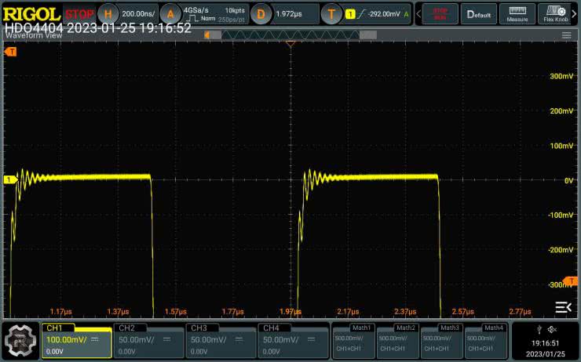581x362 pixels.
Task: Click the RIGOL logo
Action: (x=31, y=13)
